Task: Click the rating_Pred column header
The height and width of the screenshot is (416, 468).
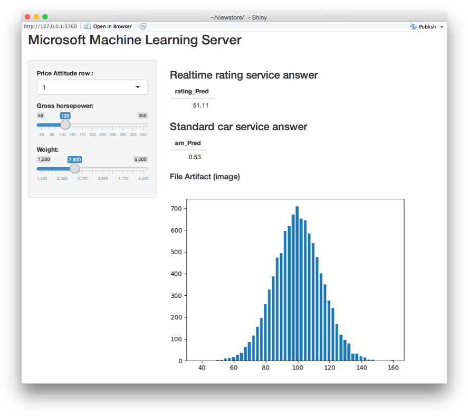Action: 192,91
